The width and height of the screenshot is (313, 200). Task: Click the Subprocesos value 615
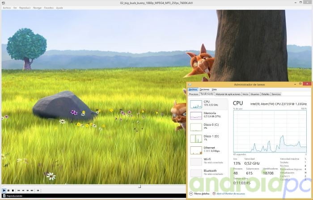pos(250,173)
